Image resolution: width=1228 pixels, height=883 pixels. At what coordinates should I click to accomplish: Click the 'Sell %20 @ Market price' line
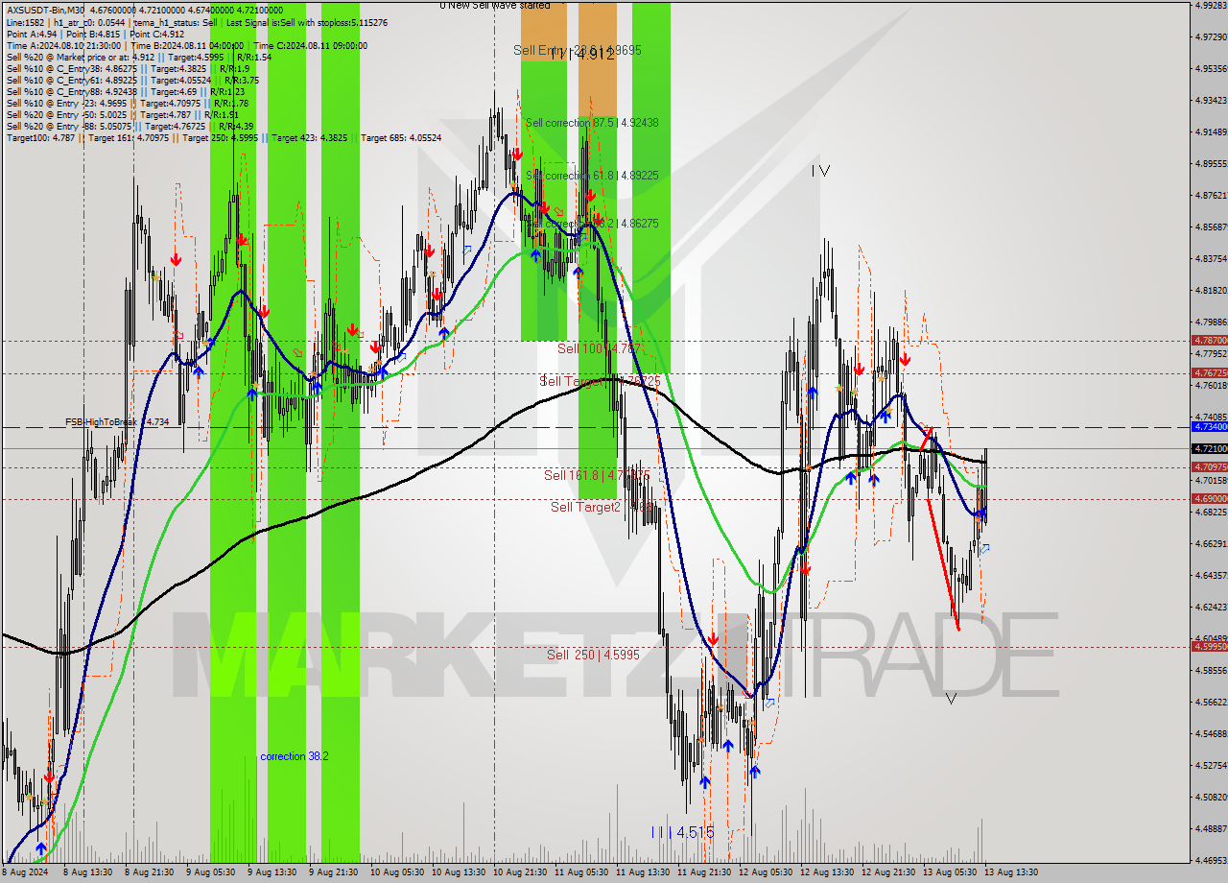(139, 58)
